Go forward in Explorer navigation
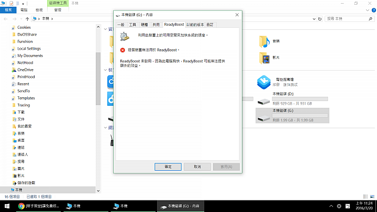The width and height of the screenshot is (377, 212). (15, 19)
